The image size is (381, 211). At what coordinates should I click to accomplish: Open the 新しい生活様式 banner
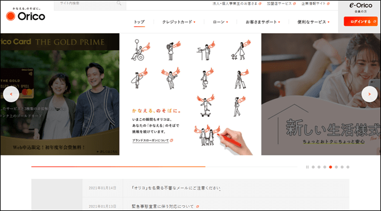[x=321, y=94]
